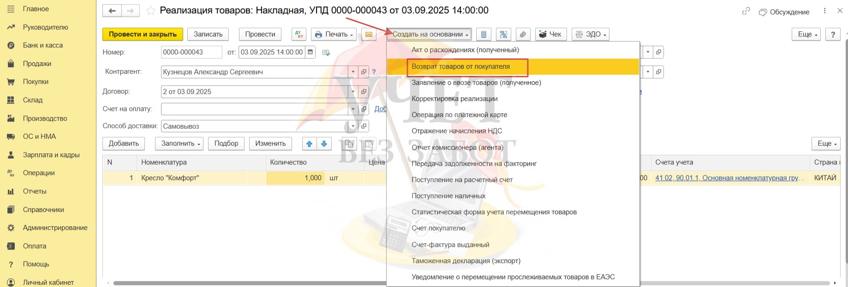Collapse the Создать на основании menu
The image size is (848, 287).
[429, 34]
